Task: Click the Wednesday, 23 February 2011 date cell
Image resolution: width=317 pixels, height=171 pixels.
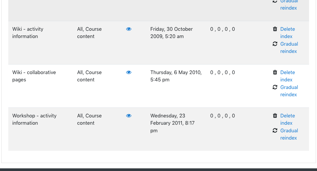Action: click(x=172, y=123)
